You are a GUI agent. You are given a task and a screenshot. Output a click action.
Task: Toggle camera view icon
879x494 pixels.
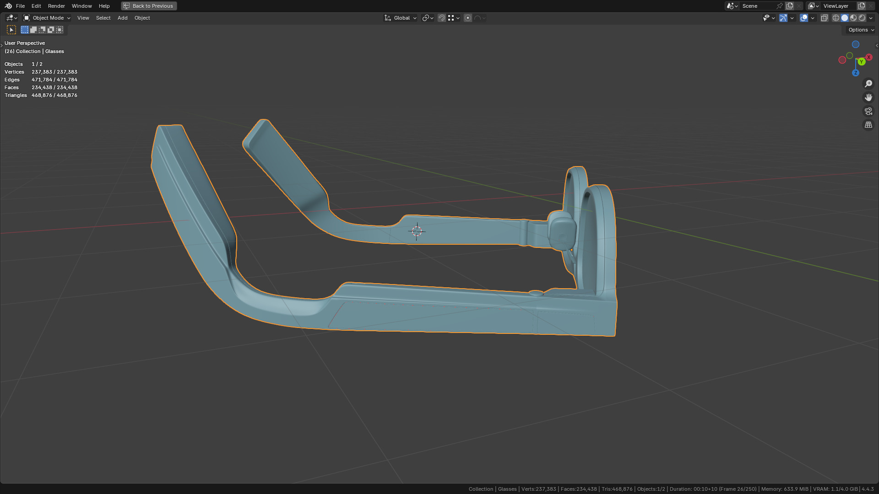[868, 111]
